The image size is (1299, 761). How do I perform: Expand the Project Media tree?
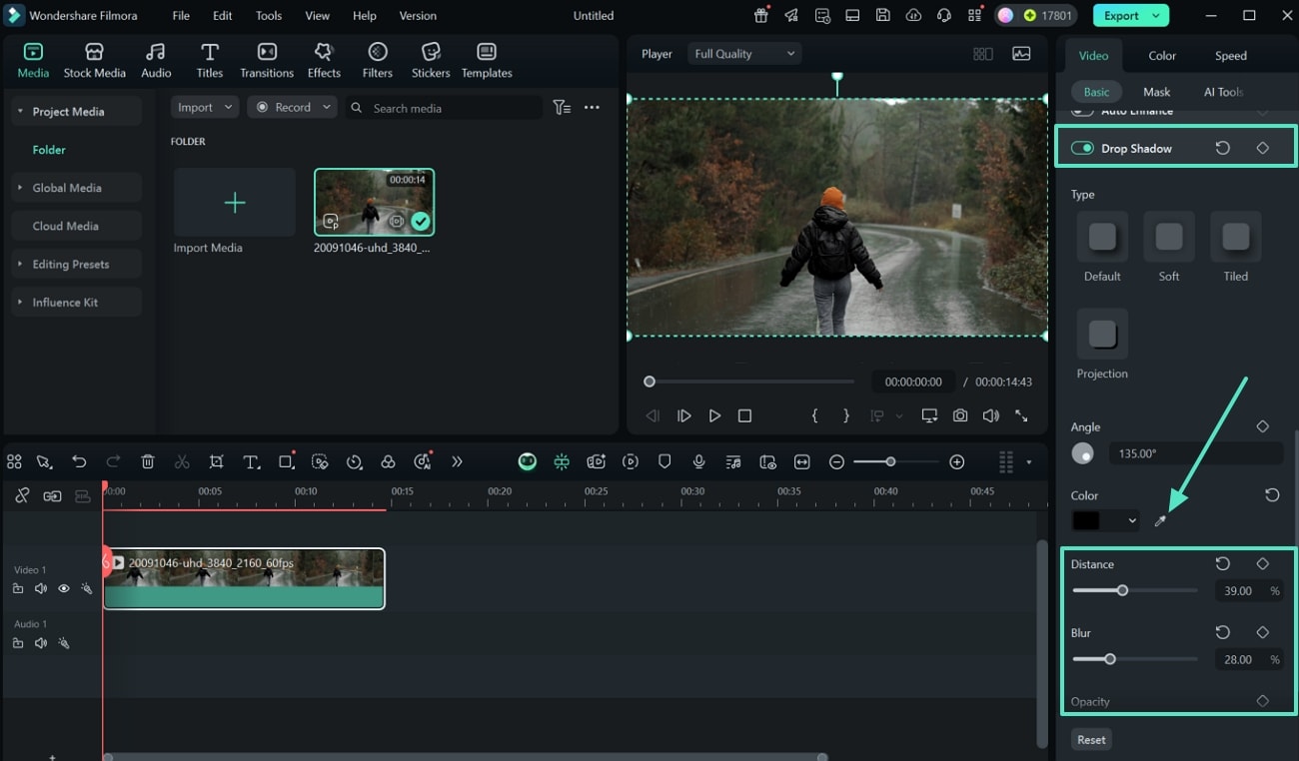[x=20, y=111]
